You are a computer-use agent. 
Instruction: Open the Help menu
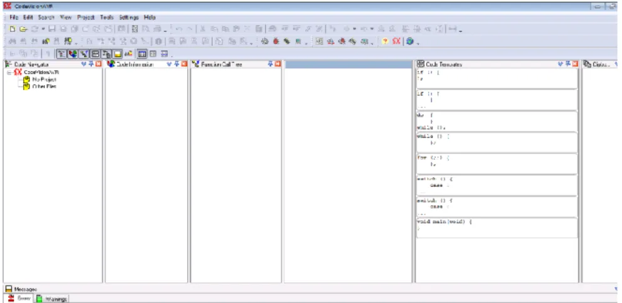point(150,18)
